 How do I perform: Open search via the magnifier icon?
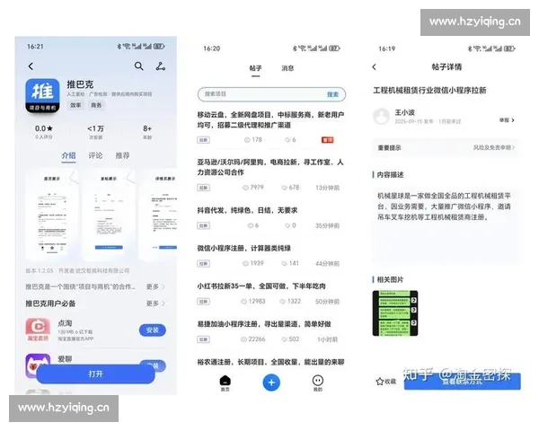(139, 66)
